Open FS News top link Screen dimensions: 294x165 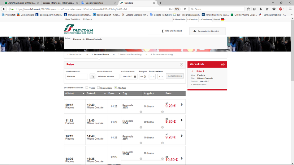pyautogui.click(x=88, y=19)
